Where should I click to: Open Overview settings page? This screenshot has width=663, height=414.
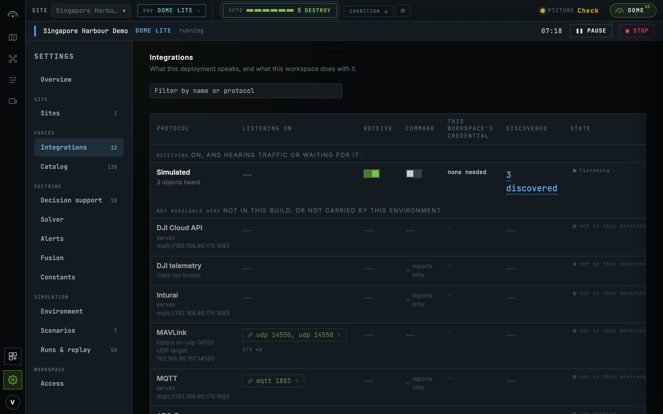coord(79,79)
